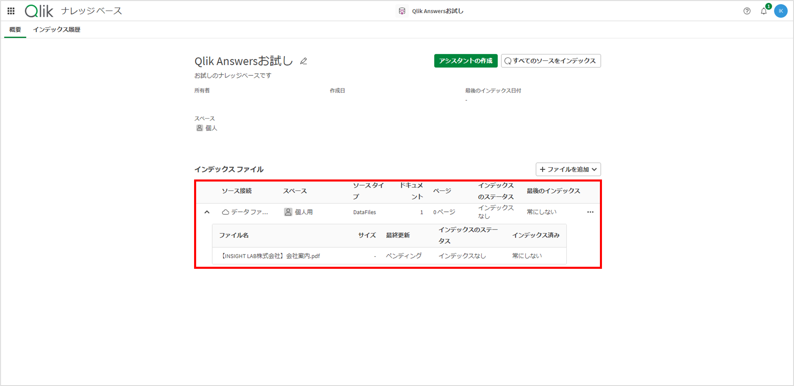
Task: Click the DataFiles source type cell
Action: click(364, 212)
